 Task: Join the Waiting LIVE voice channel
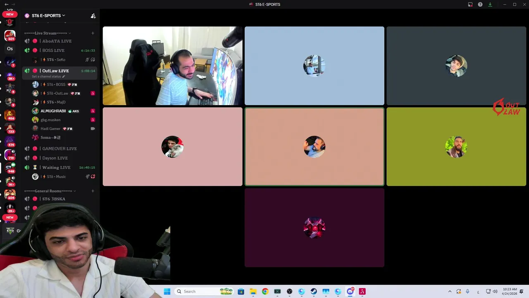click(x=60, y=168)
